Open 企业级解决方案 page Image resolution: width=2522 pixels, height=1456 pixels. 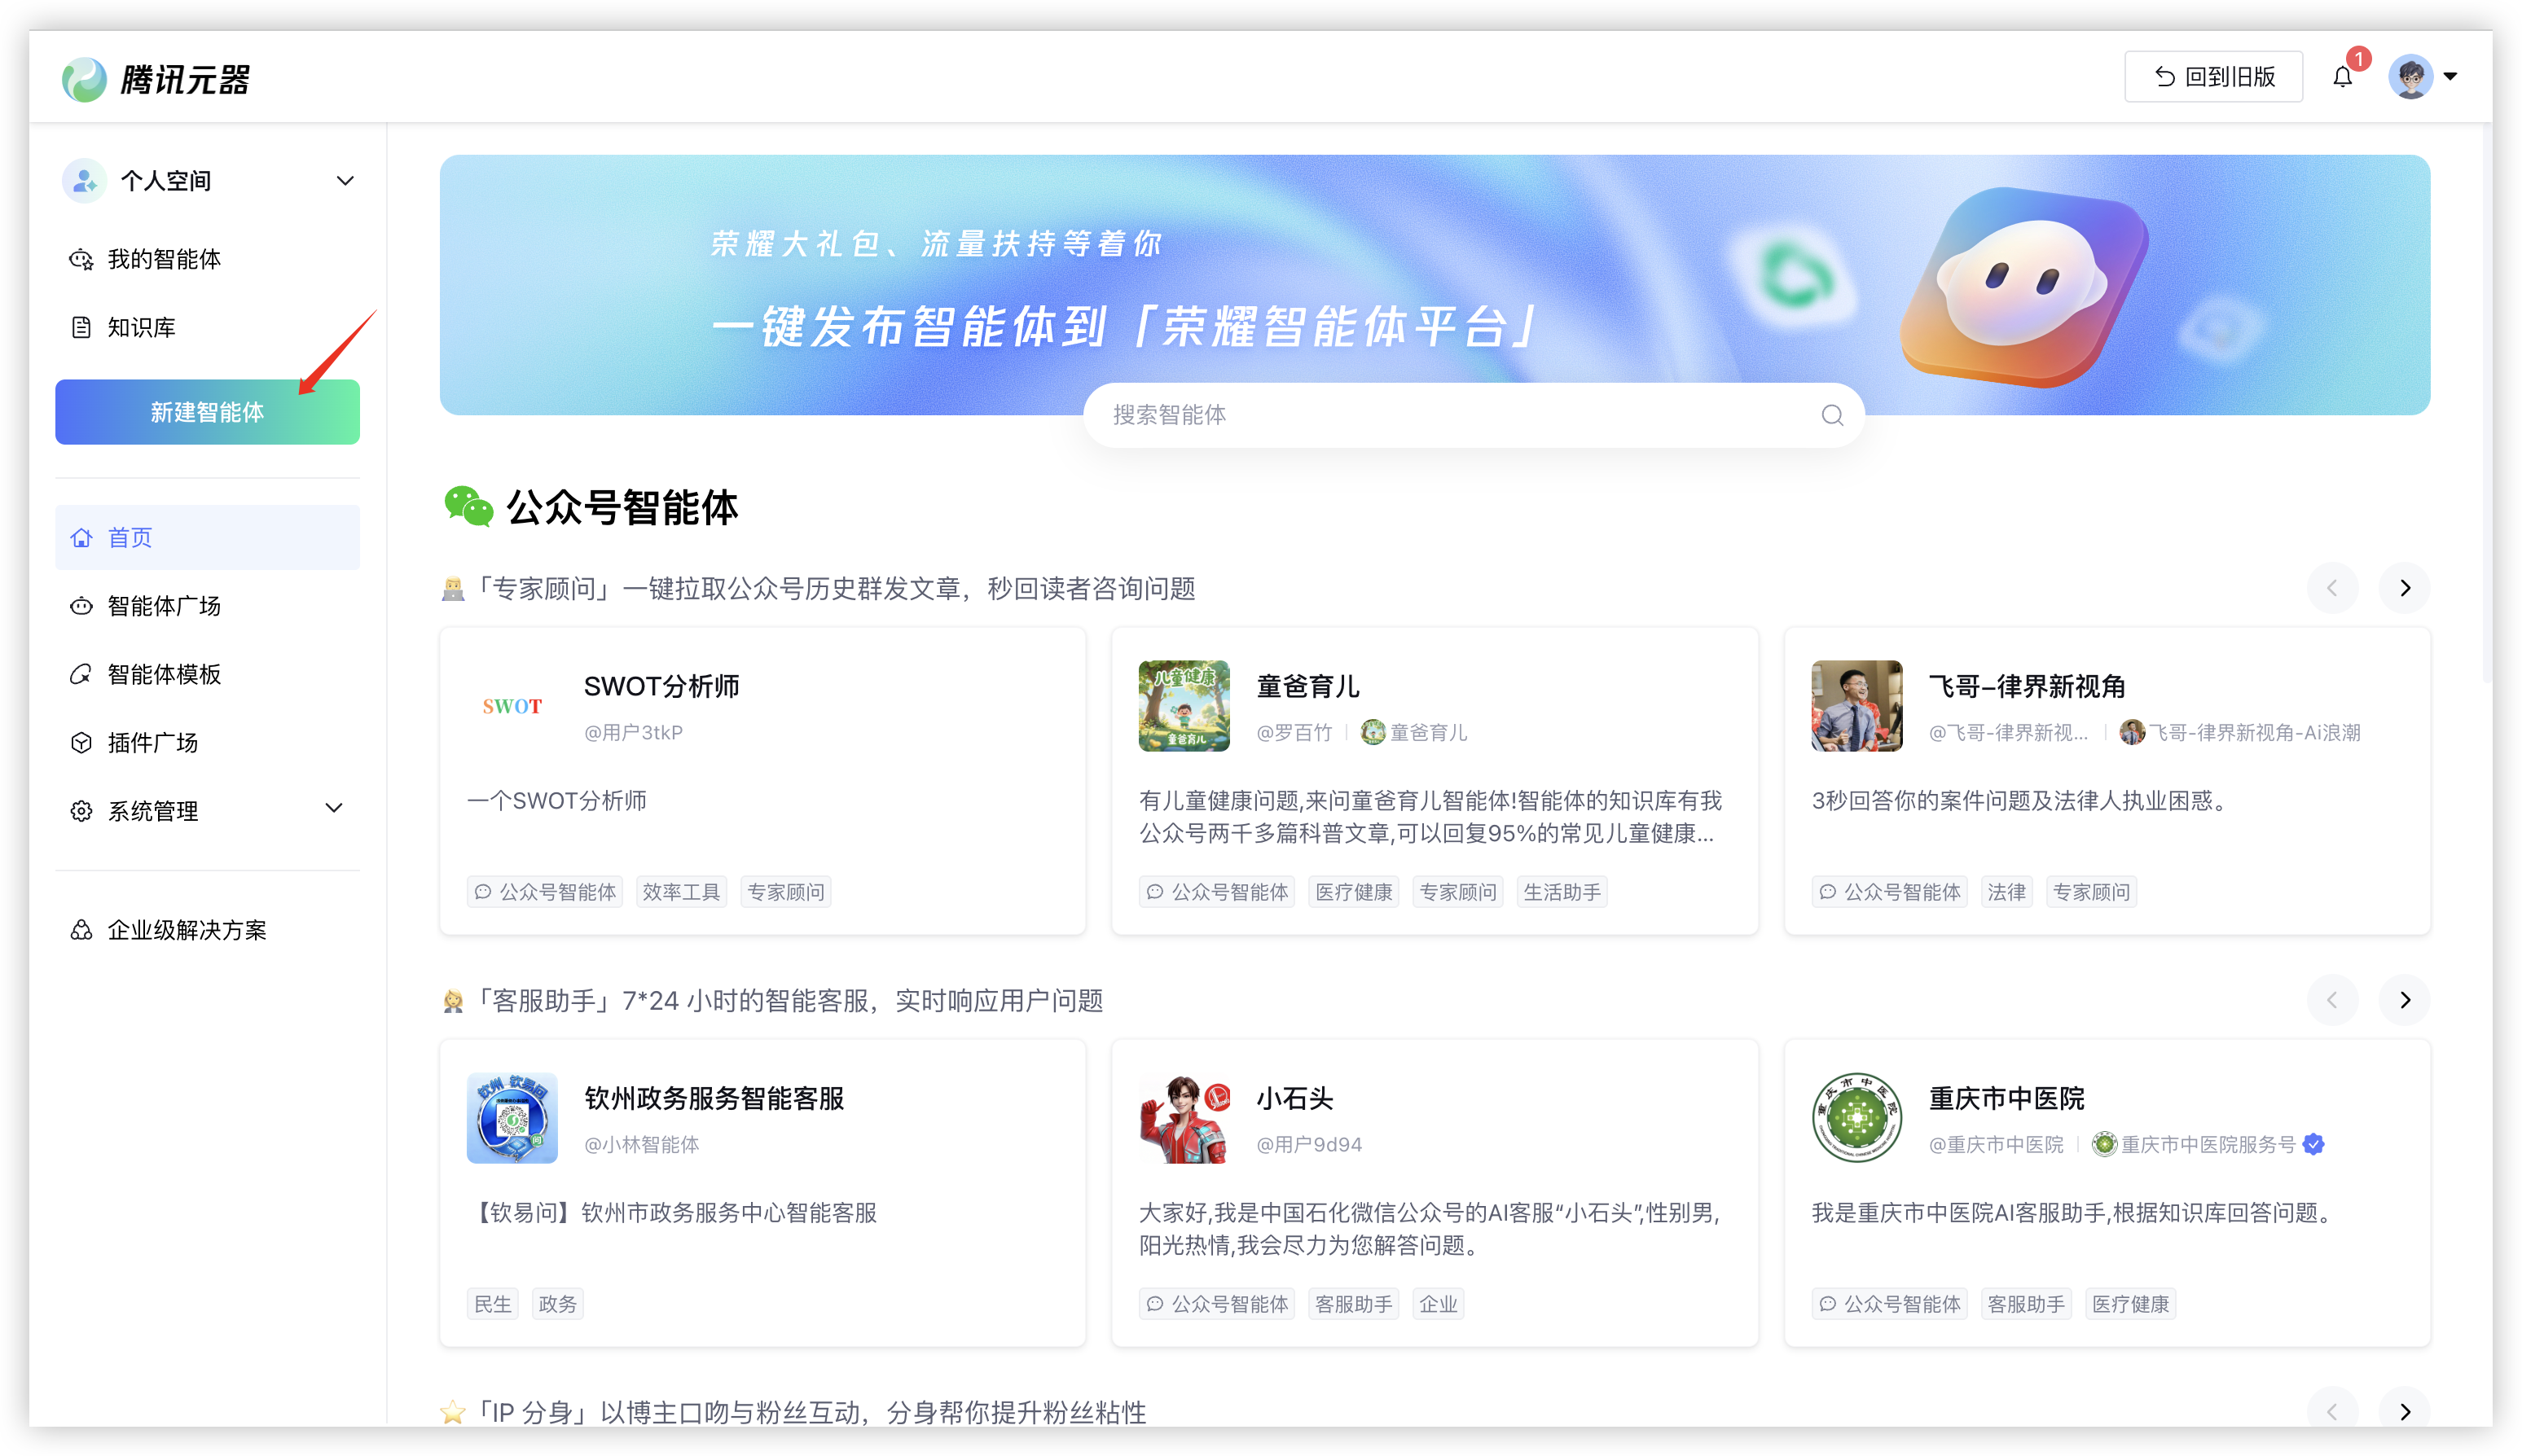click(186, 930)
